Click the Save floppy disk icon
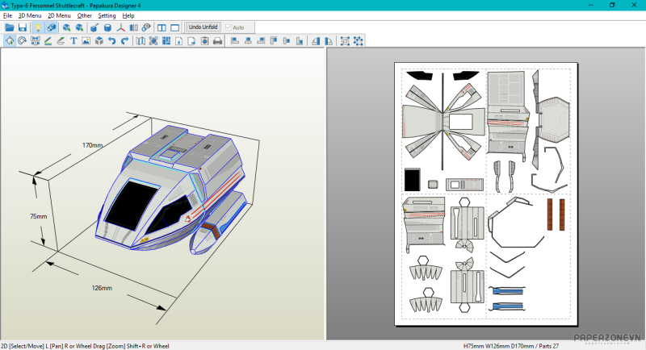The height and width of the screenshot is (350, 646). pyautogui.click(x=23, y=27)
